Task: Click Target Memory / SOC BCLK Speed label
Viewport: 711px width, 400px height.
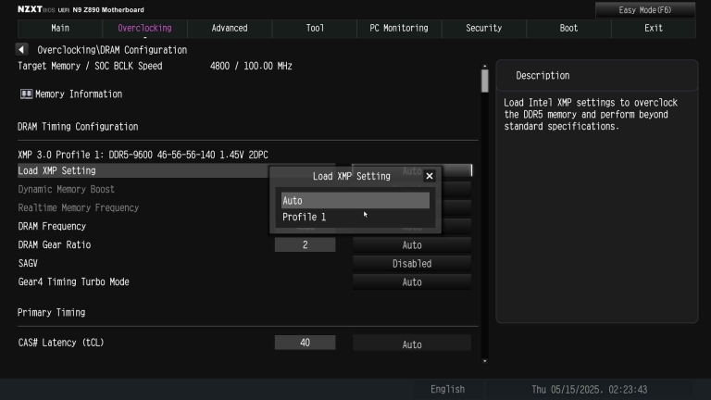Action: [90, 67]
